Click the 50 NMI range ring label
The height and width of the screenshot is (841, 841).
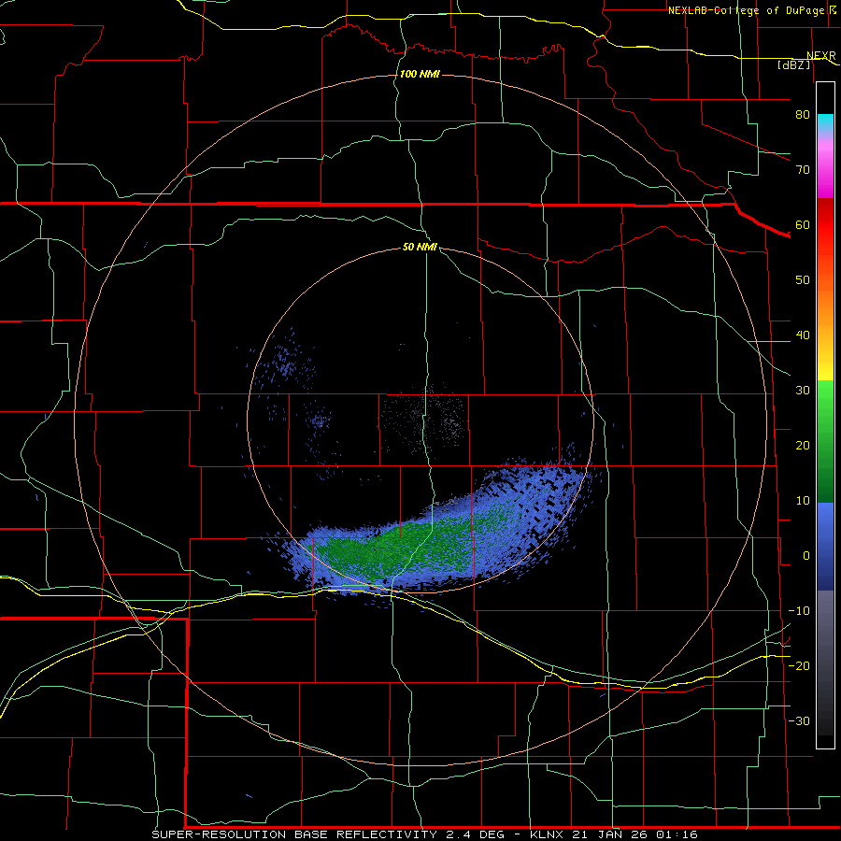(x=420, y=248)
